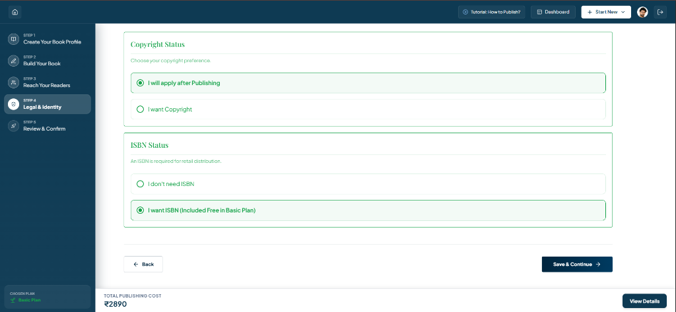Open 'Tutorial: How to Publish?'
The width and height of the screenshot is (676, 312).
[x=491, y=12]
